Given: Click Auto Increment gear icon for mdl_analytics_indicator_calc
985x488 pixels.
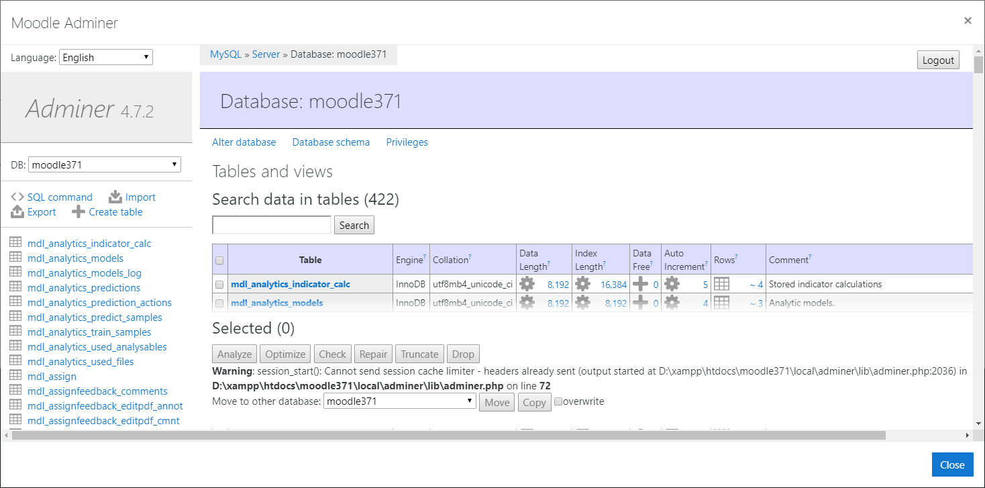Looking at the screenshot, I should point(672,284).
